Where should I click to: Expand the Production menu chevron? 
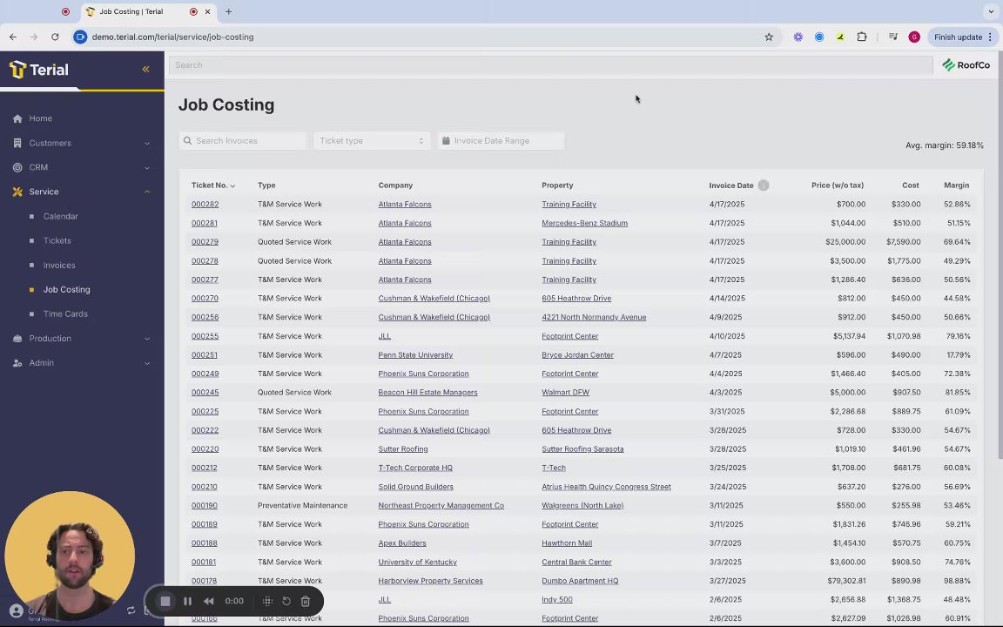(147, 339)
